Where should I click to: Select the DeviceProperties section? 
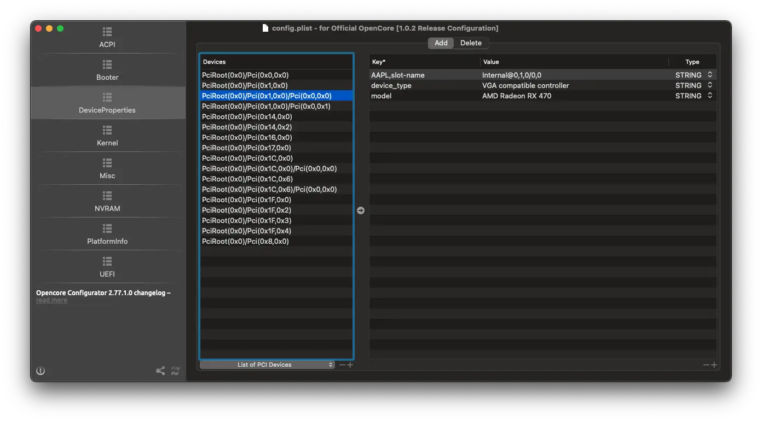coord(107,103)
